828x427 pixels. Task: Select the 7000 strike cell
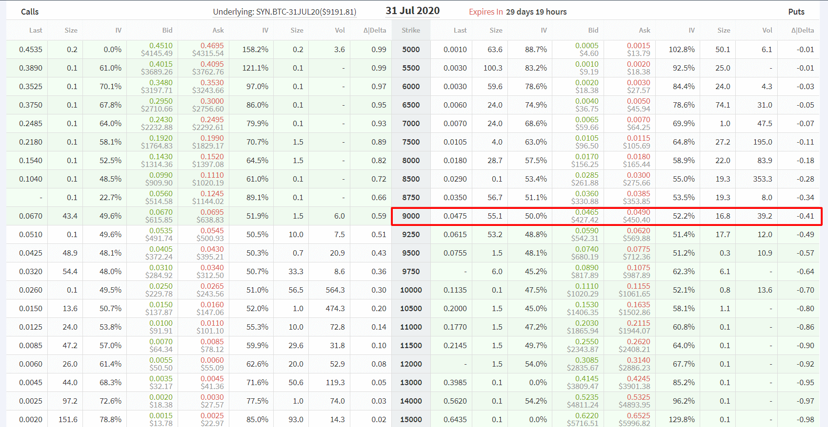411,124
